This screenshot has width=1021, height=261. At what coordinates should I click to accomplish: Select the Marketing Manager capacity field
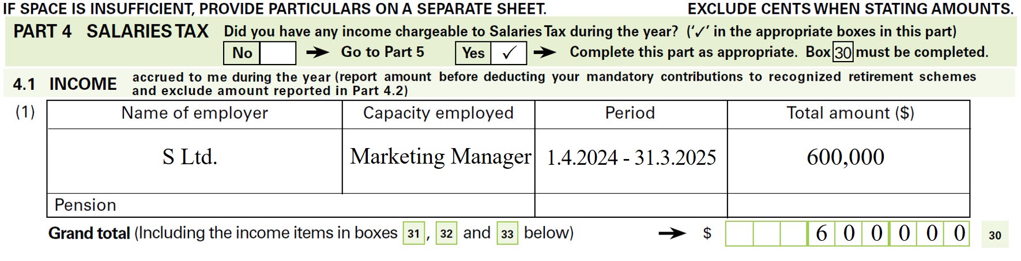439,161
